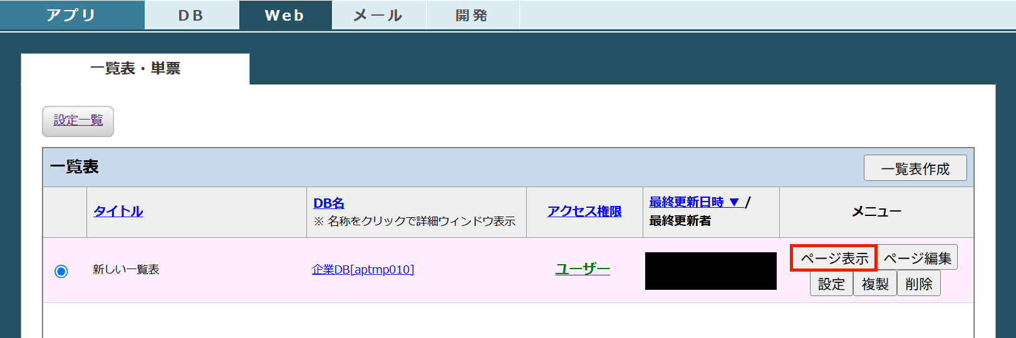Sort by アクセス権限 column header
This screenshot has height=338, width=1016.
point(584,212)
